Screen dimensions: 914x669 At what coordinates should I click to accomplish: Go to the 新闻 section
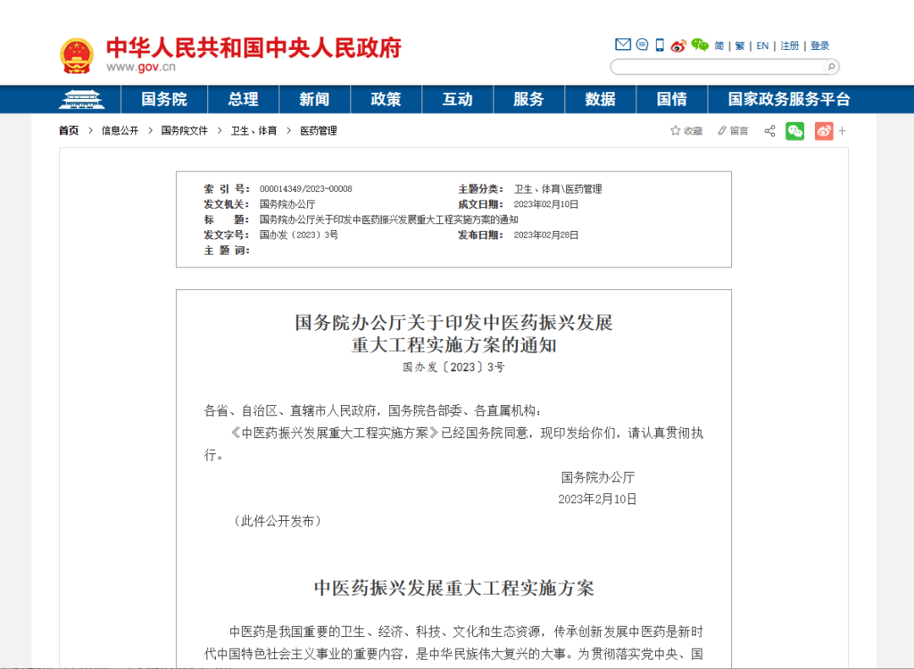pos(315,99)
